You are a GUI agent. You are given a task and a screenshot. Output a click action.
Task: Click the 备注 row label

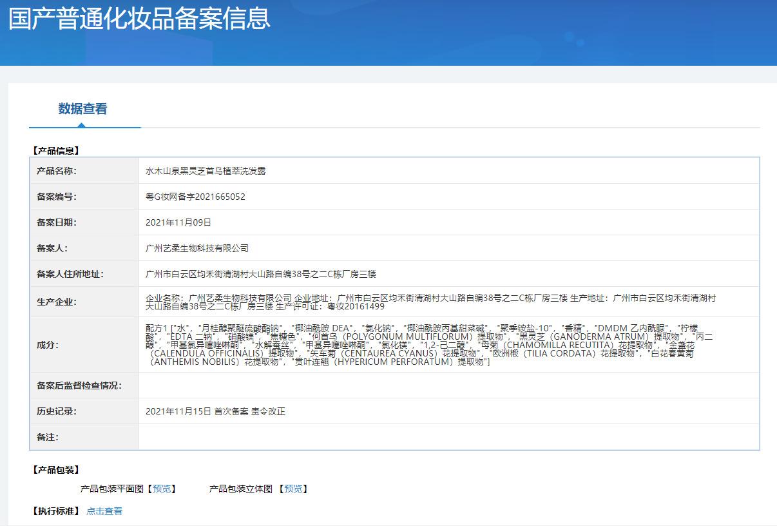pyautogui.click(x=48, y=437)
